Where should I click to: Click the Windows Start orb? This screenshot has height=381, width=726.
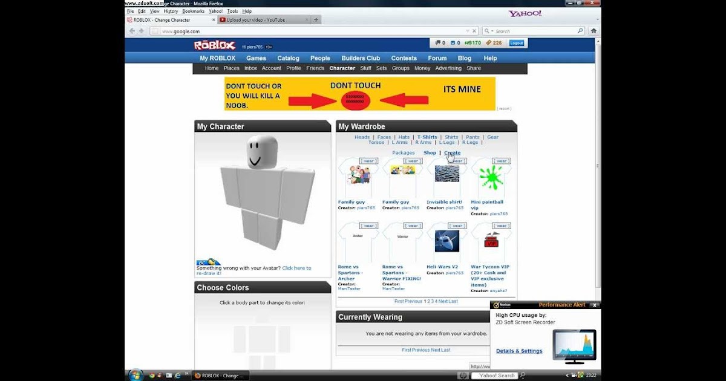pyautogui.click(x=135, y=375)
